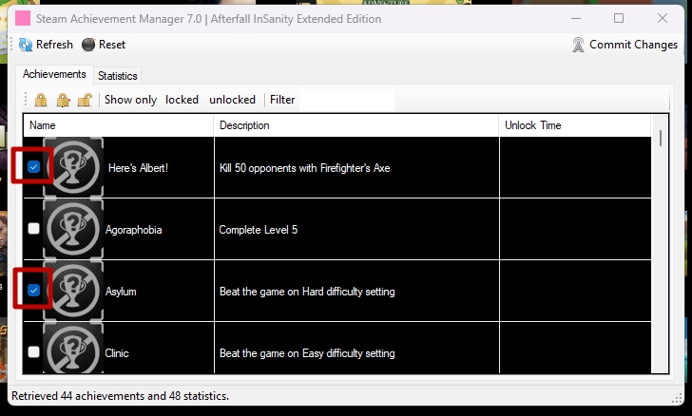The height and width of the screenshot is (416, 692).
Task: Select 'Complete Level 5' description text
Action: point(259,230)
